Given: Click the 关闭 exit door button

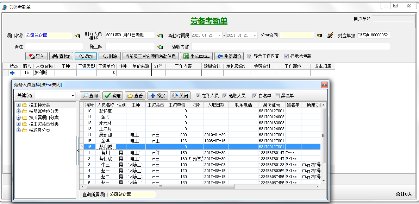Looking at the screenshot, I should 180,96.
